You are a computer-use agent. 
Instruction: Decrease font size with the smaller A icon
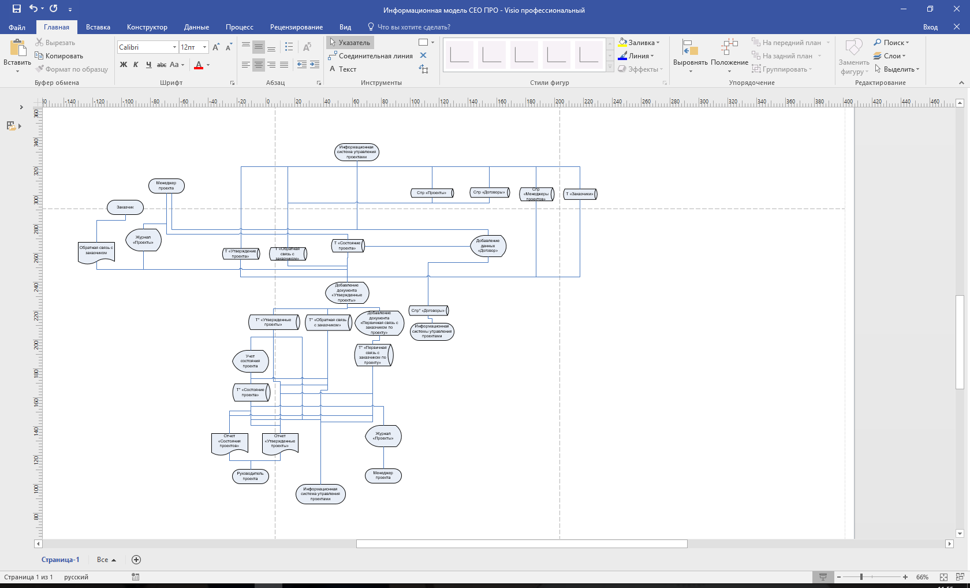click(229, 47)
